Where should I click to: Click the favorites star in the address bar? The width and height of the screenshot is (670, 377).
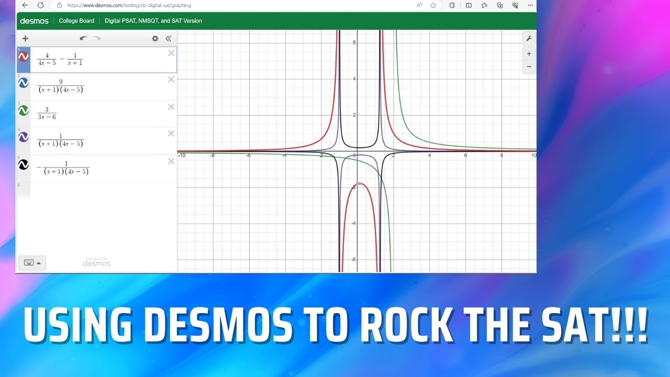(x=433, y=5)
